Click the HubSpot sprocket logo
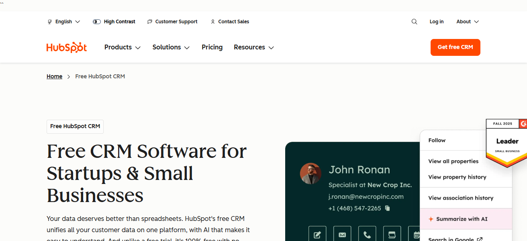Viewport: 527px width, 241px height. 66,47
